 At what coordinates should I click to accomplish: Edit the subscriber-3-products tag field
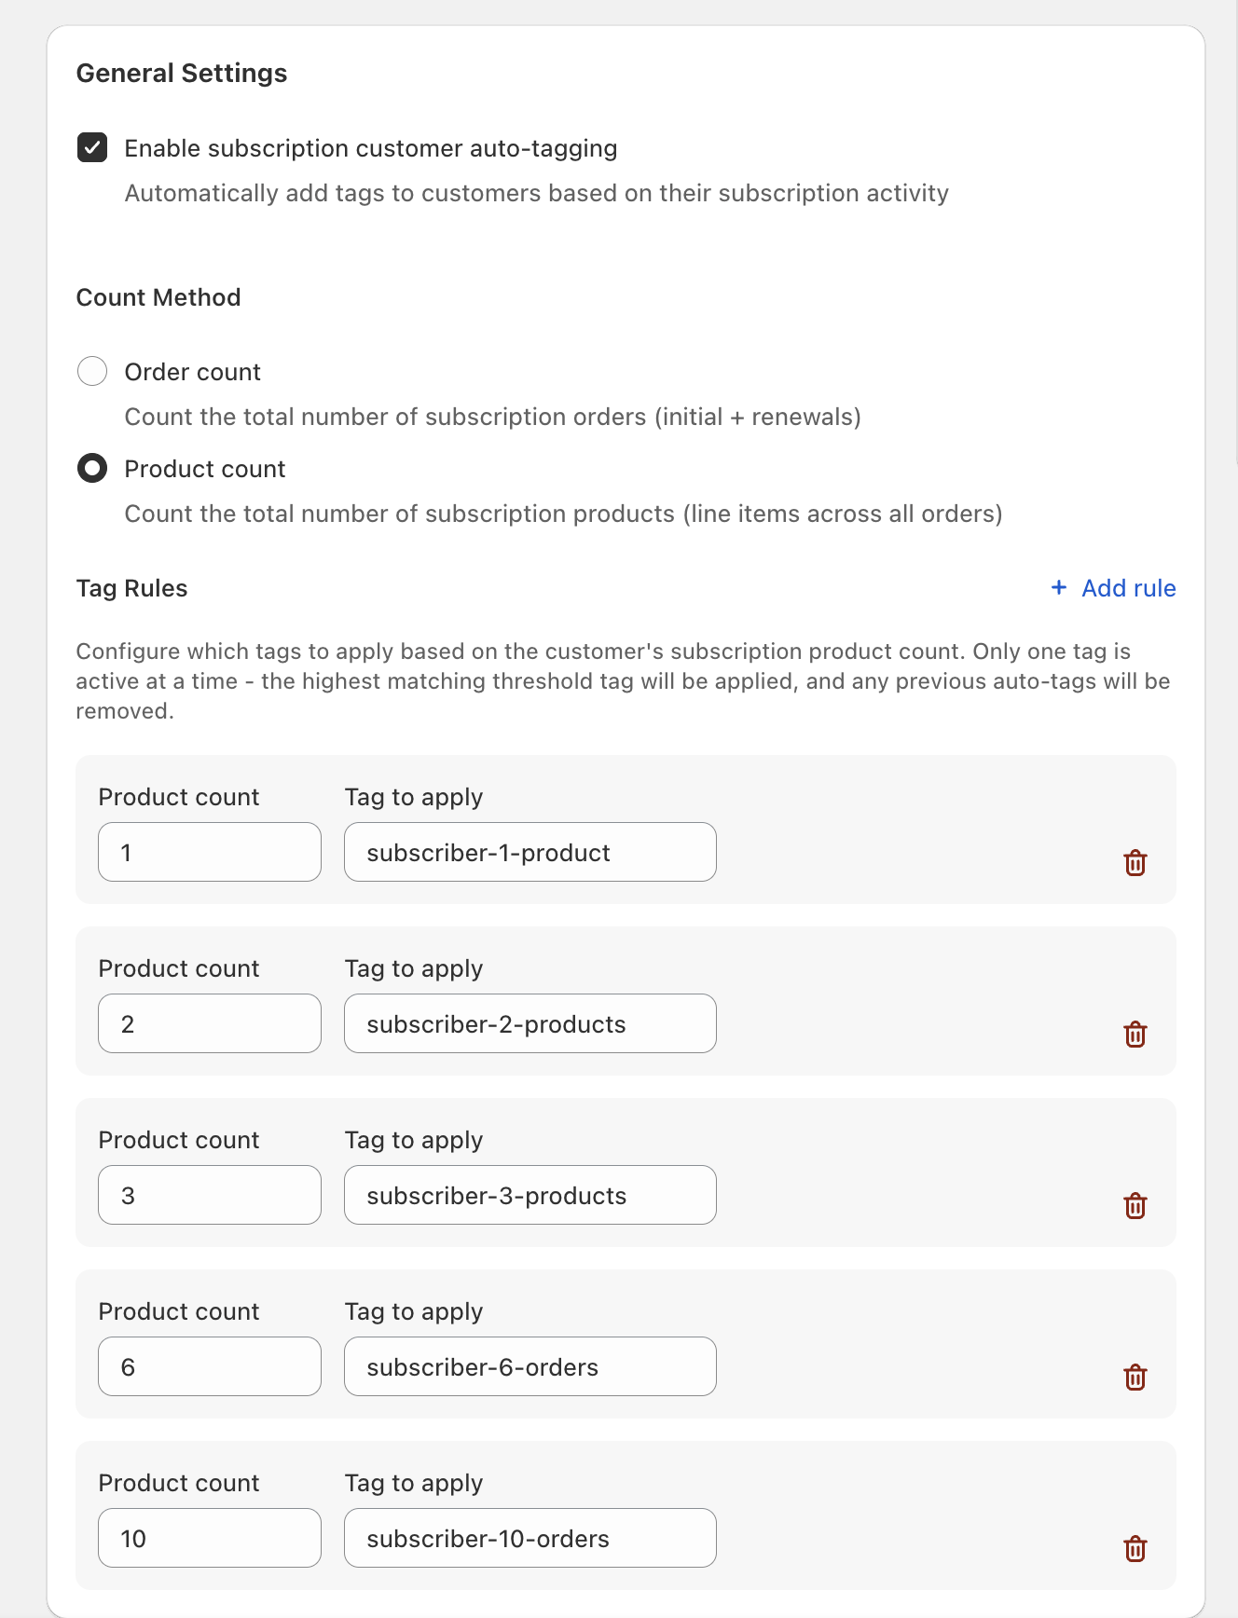point(530,1195)
